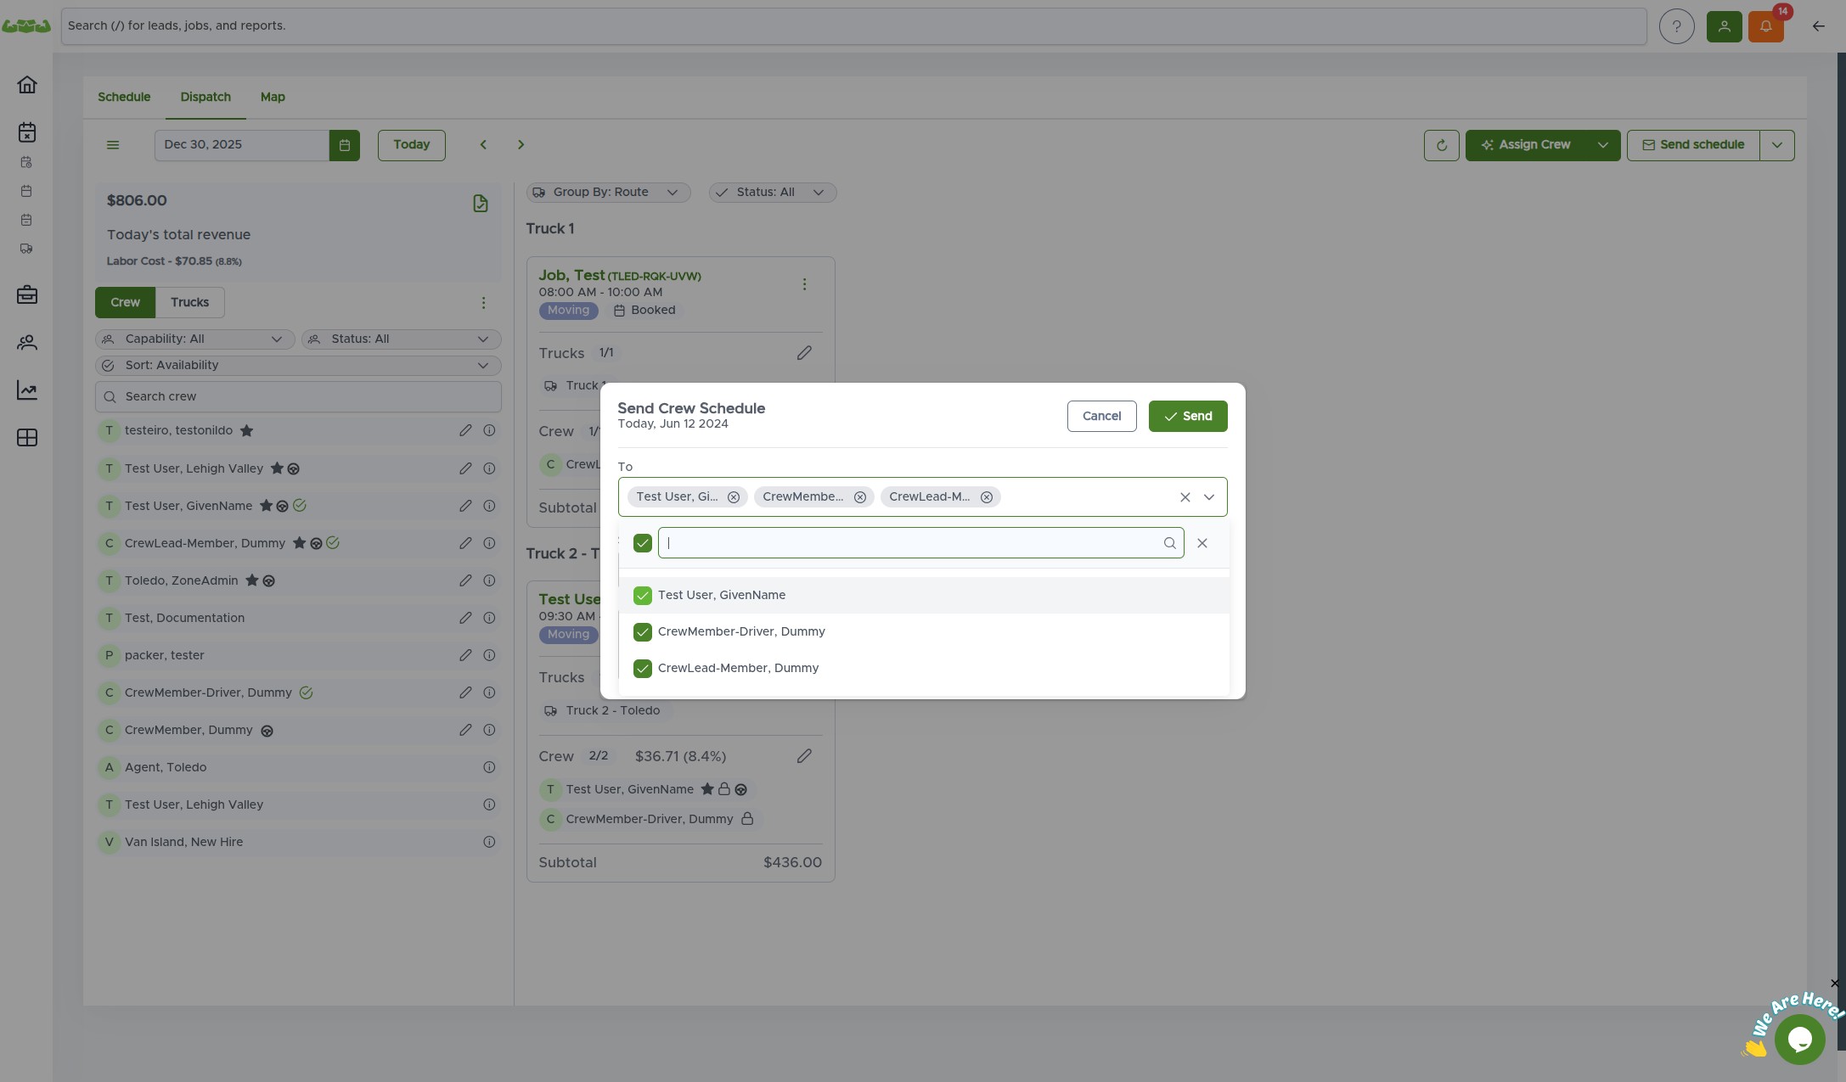Click the Today button

coord(411,145)
